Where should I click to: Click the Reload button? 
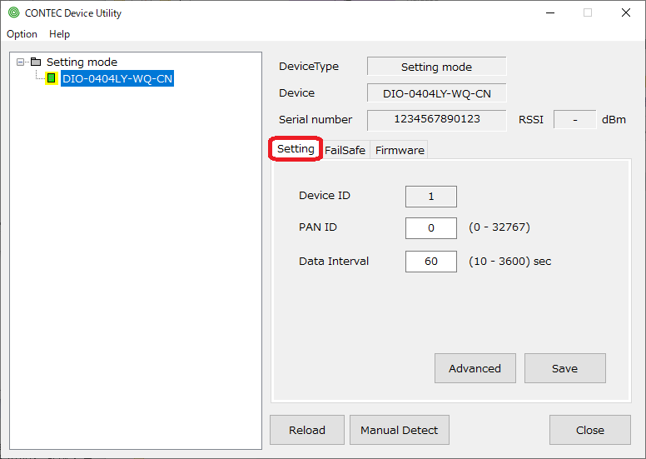[x=306, y=430]
